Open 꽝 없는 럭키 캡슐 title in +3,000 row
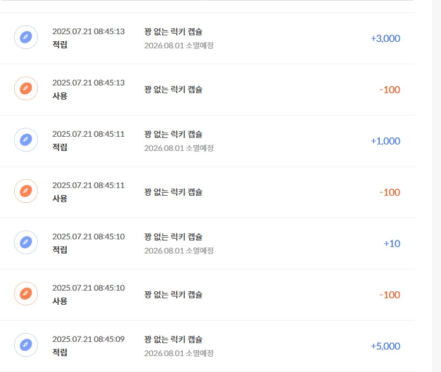The image size is (441, 372). [173, 31]
